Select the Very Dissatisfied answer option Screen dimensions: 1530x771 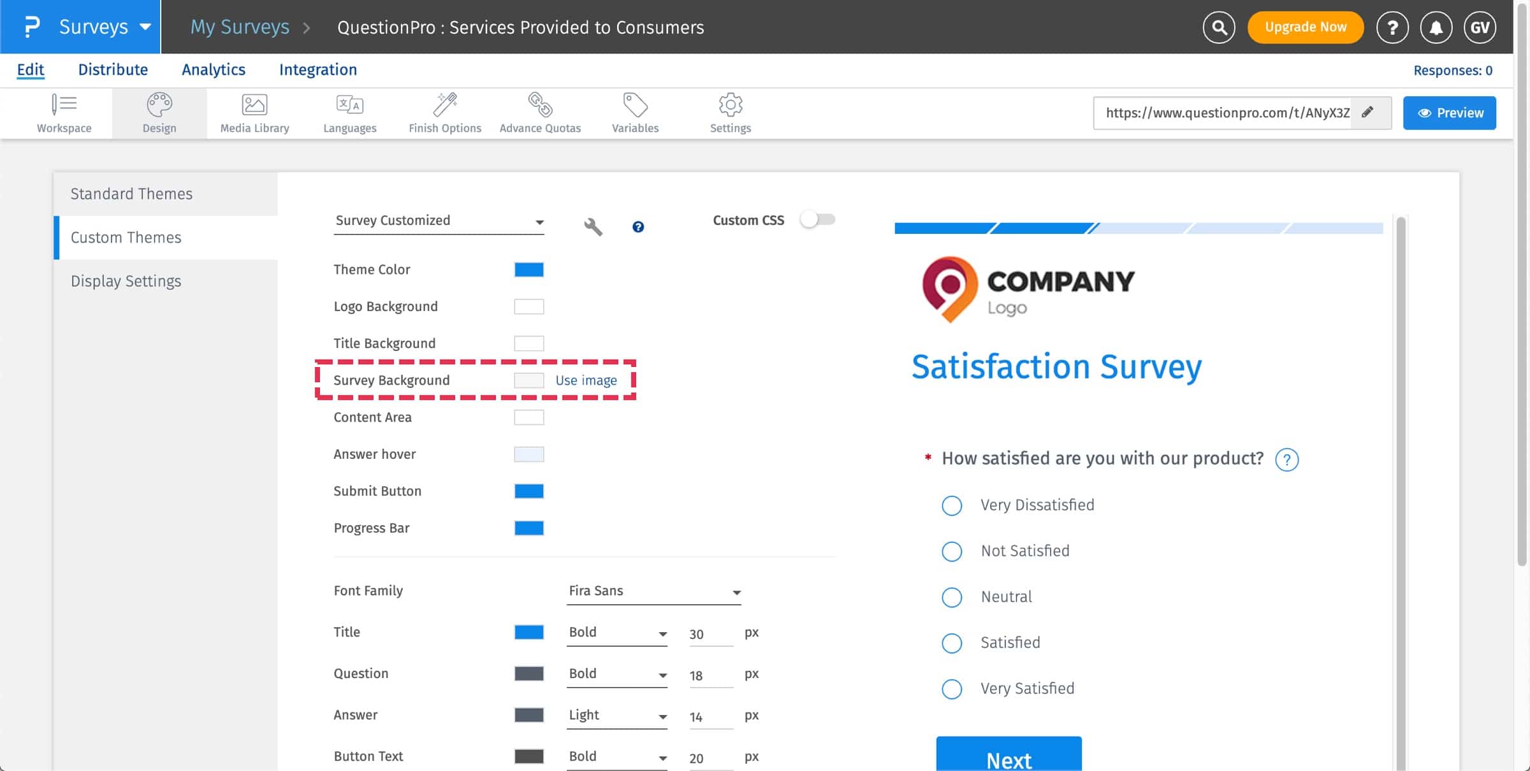coord(951,505)
